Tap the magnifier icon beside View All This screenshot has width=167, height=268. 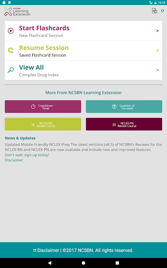11,70
